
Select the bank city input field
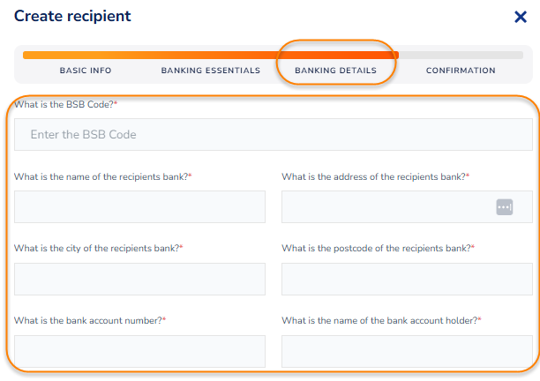pyautogui.click(x=139, y=280)
